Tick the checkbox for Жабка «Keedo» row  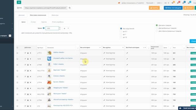[17, 53]
